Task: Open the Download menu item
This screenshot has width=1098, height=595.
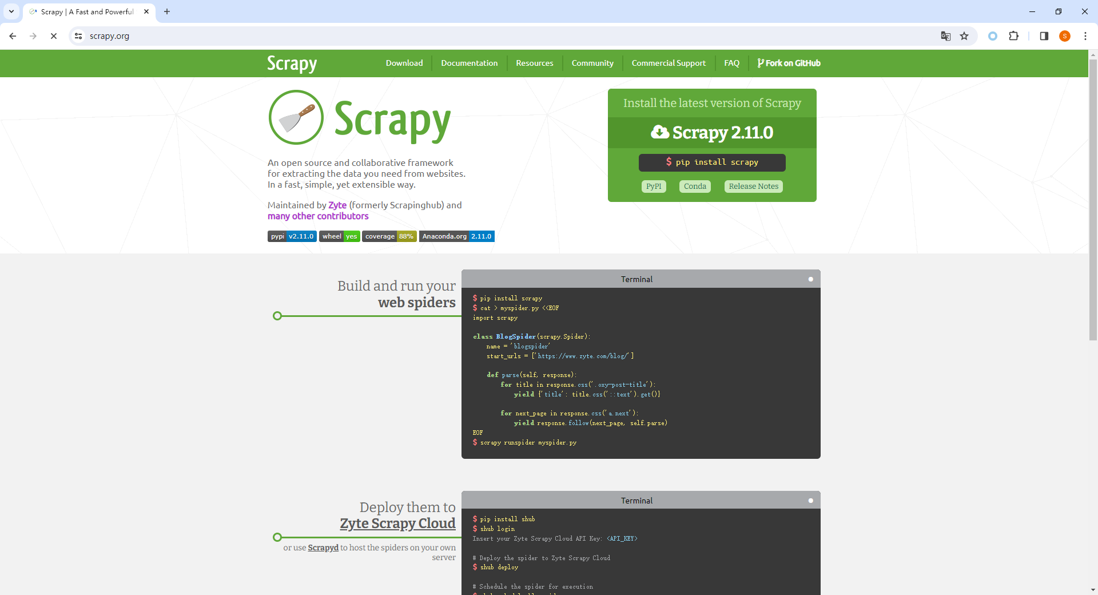Action: 404,63
